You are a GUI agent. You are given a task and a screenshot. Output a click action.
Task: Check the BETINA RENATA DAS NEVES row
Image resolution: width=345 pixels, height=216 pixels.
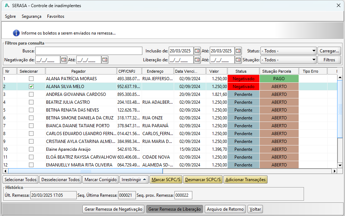point(31,110)
